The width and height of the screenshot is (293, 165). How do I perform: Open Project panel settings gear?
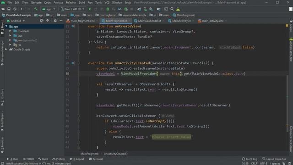tap(55, 21)
